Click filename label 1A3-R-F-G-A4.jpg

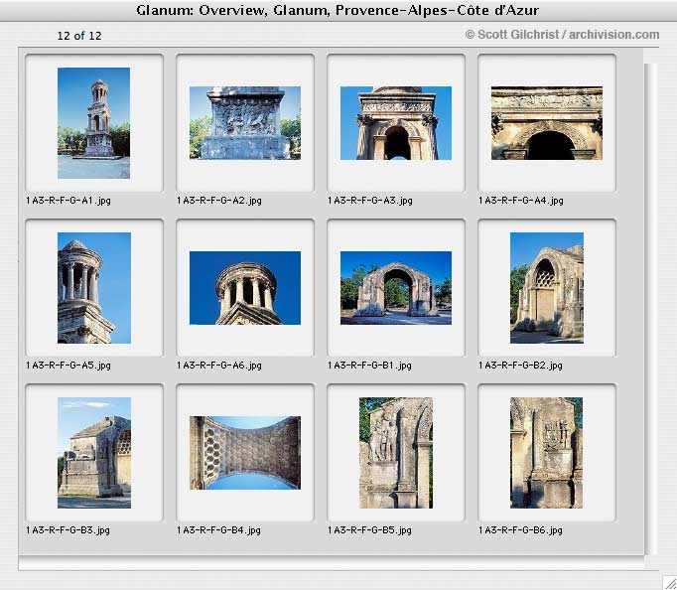point(521,201)
